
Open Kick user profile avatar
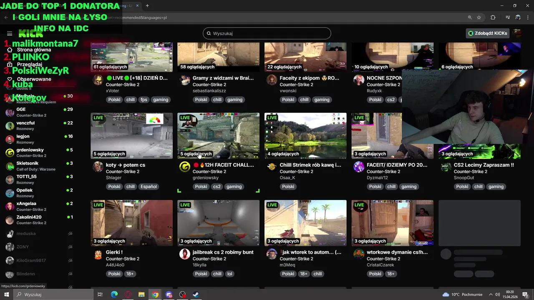517,33
